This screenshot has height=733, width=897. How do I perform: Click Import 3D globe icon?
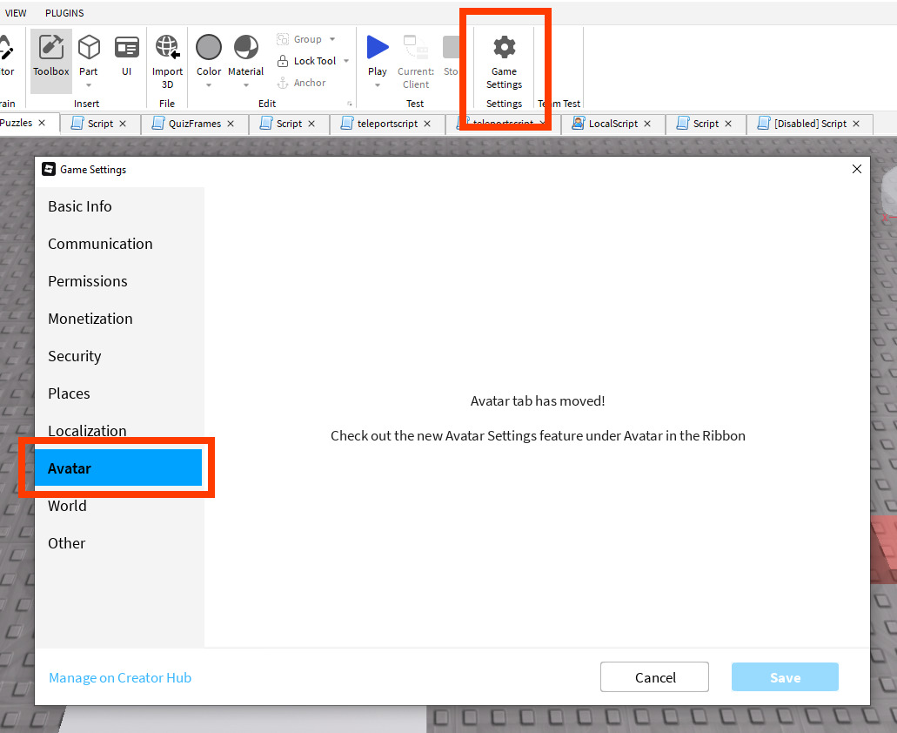[167, 61]
